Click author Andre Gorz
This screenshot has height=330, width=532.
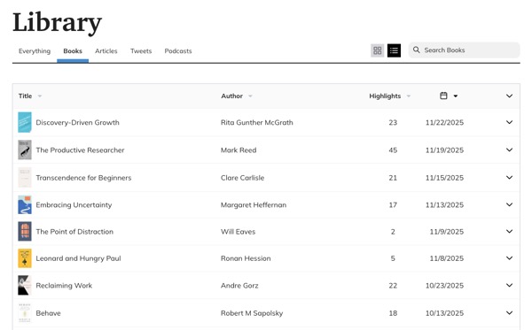coord(239,286)
